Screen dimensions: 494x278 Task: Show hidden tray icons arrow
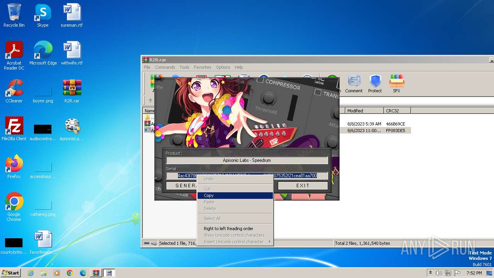coord(431,273)
